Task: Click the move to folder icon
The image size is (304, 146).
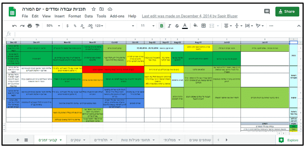Action: point(102,9)
